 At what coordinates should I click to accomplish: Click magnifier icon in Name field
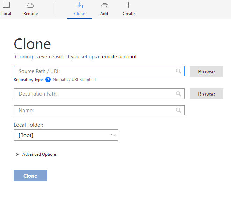click(179, 110)
